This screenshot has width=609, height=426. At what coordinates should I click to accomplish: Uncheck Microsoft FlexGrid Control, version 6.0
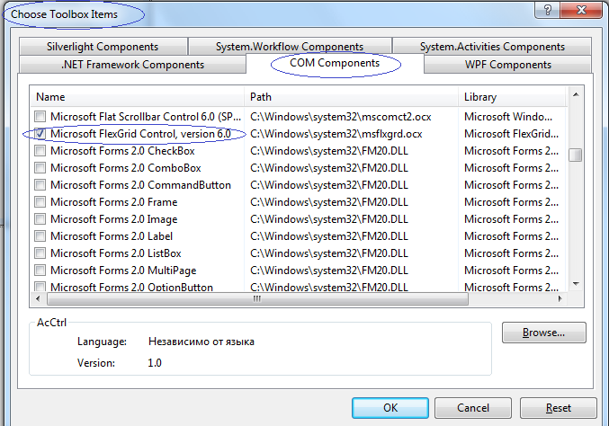click(40, 134)
